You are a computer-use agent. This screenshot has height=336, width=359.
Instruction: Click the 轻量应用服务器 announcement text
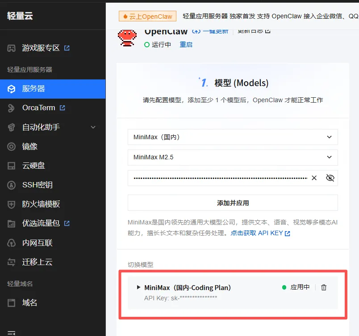pos(271,16)
